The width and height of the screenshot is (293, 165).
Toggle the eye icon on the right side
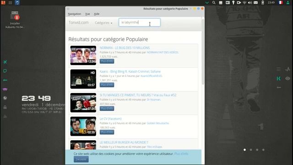click(x=288, y=78)
